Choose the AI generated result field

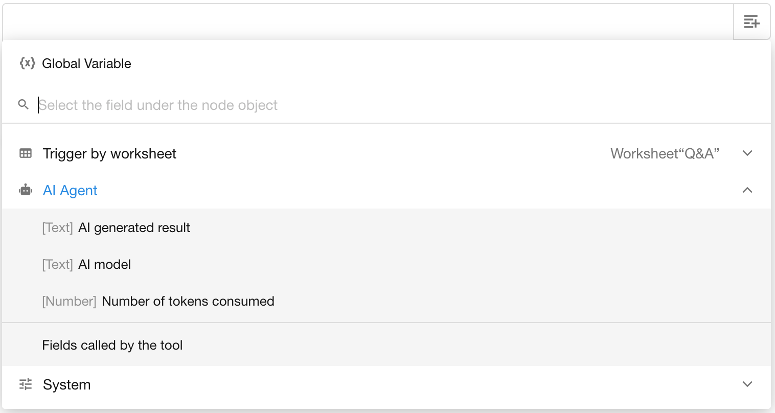click(134, 227)
